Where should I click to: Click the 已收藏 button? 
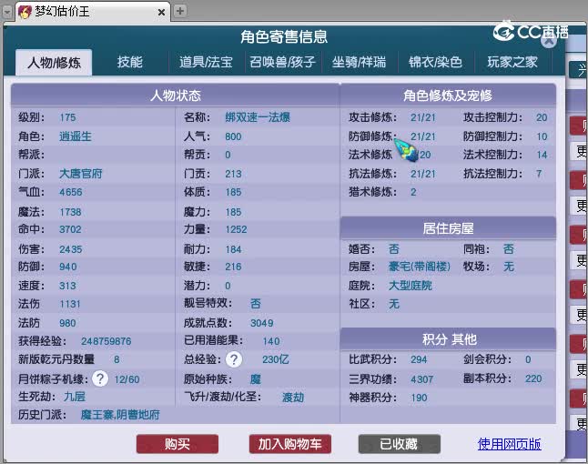click(399, 444)
